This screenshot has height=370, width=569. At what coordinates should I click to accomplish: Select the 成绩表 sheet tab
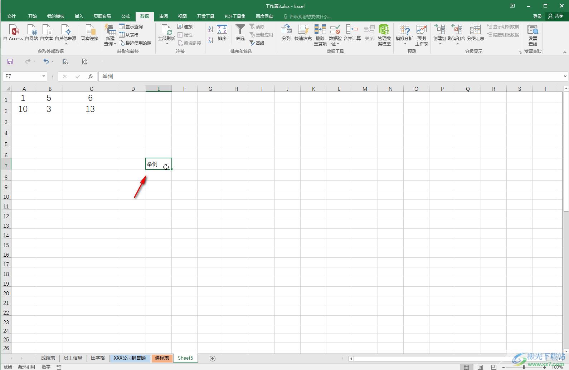(48, 358)
